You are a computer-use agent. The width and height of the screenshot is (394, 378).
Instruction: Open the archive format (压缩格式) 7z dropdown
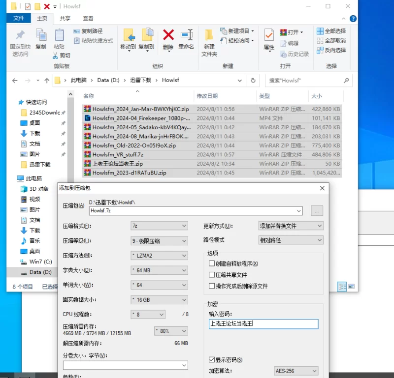[159, 226]
